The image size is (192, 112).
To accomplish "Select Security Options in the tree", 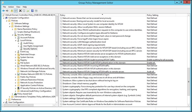I will tap(30, 49).
